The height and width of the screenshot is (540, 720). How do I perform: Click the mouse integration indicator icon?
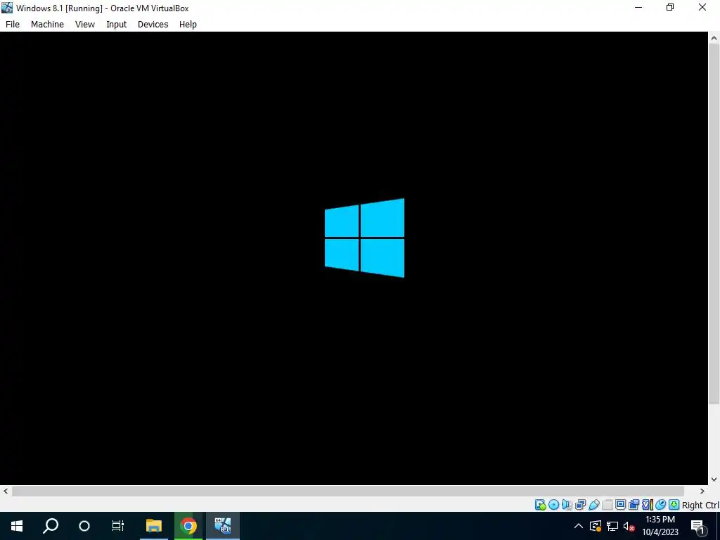click(x=660, y=505)
